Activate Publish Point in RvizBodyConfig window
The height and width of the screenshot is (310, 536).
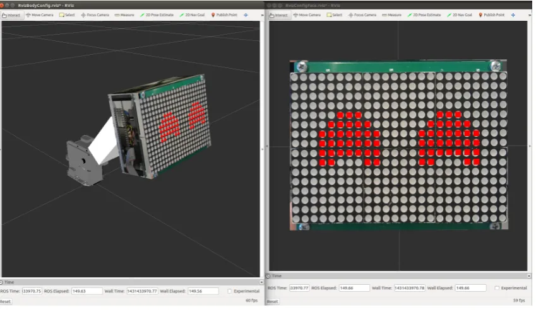coord(224,15)
